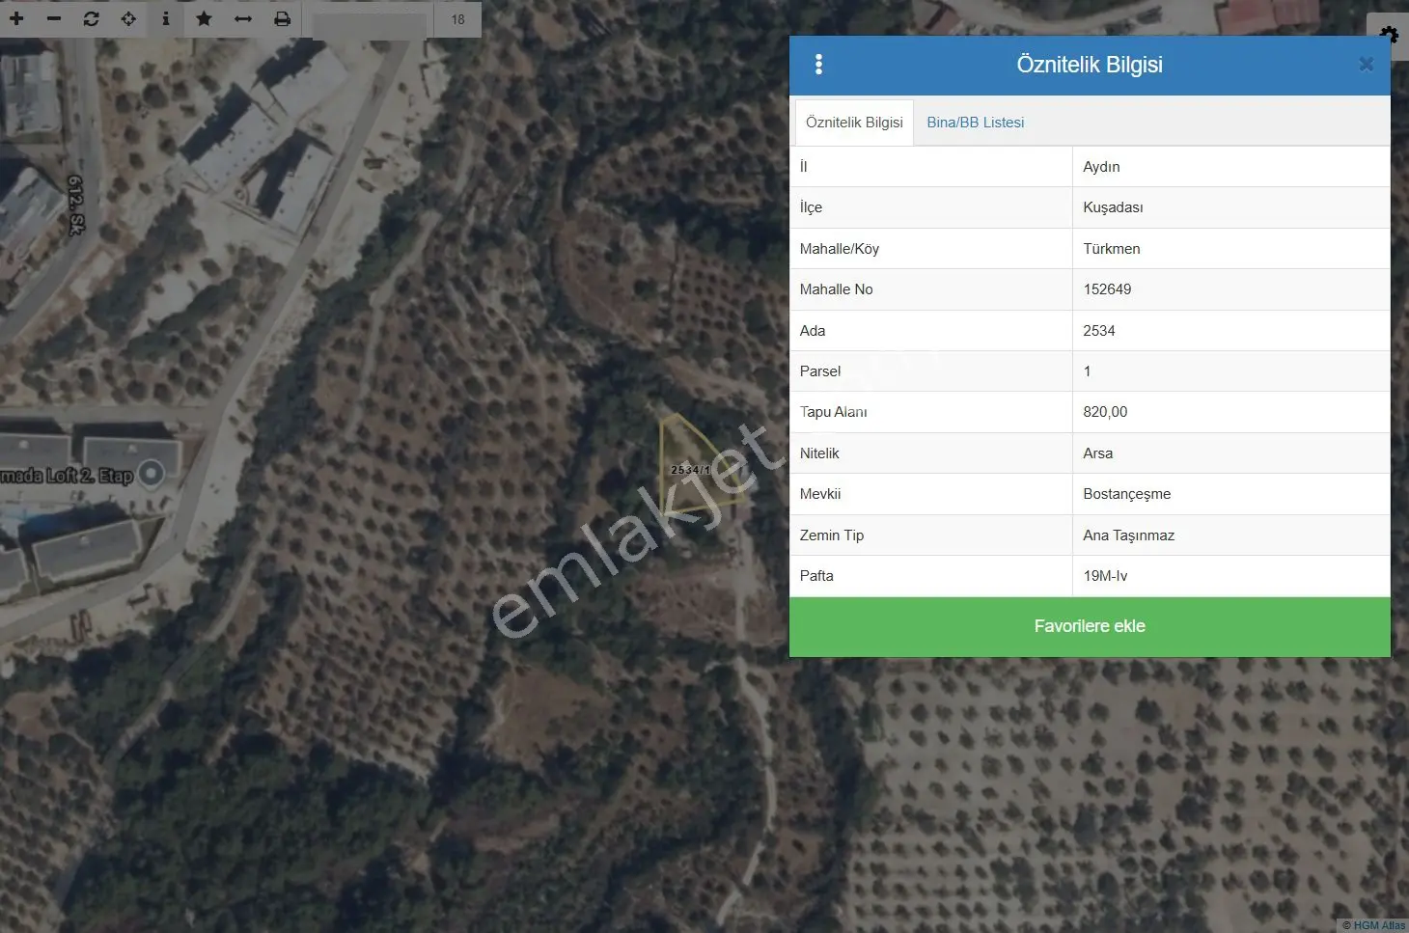This screenshot has height=933, width=1409.
Task: Open the Bina/BB Listesi tab
Action: point(976,123)
